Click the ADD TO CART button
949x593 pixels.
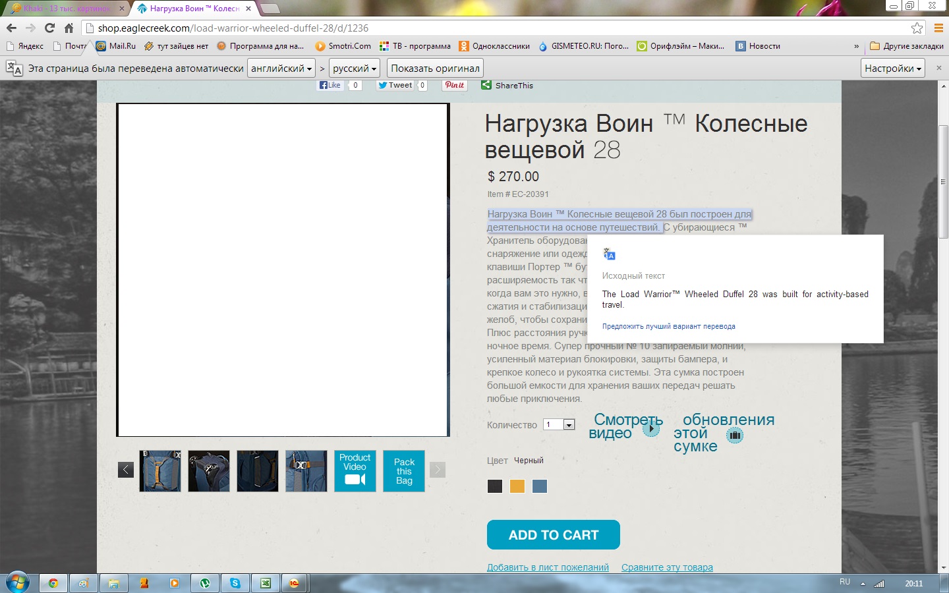(x=554, y=535)
